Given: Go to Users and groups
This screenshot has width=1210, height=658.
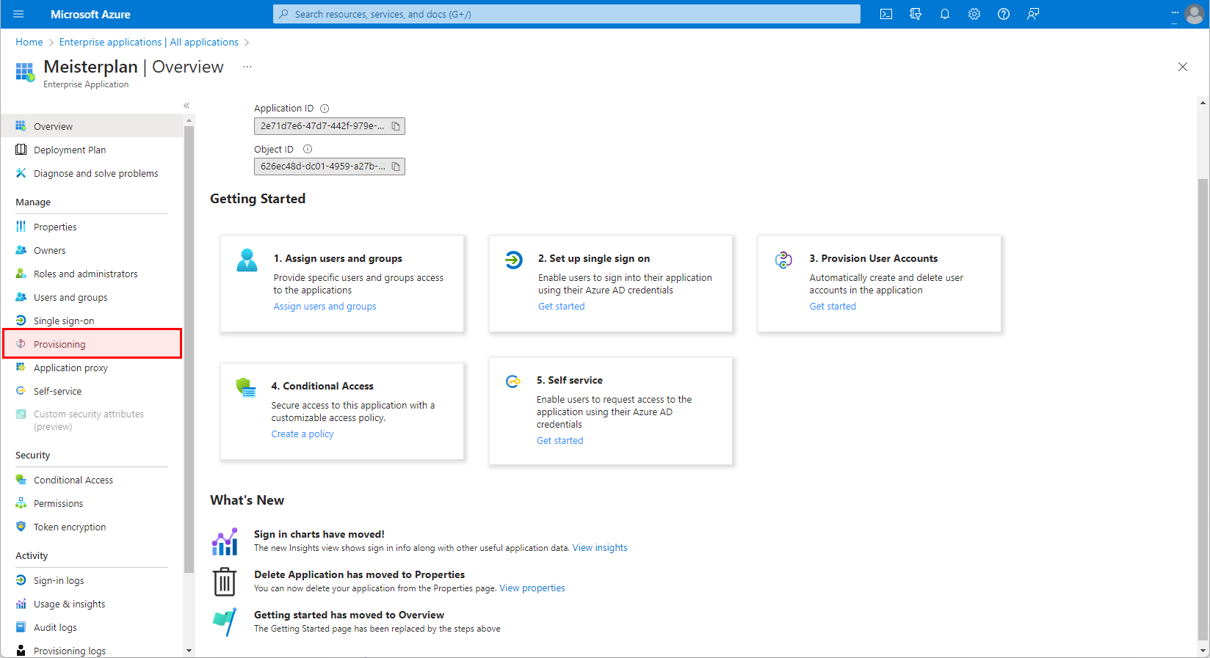Looking at the screenshot, I should click(70, 297).
